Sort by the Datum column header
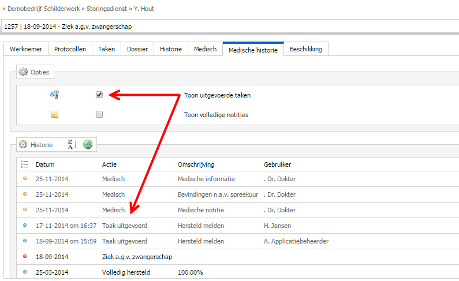This screenshot has width=459, height=281. 45,164
